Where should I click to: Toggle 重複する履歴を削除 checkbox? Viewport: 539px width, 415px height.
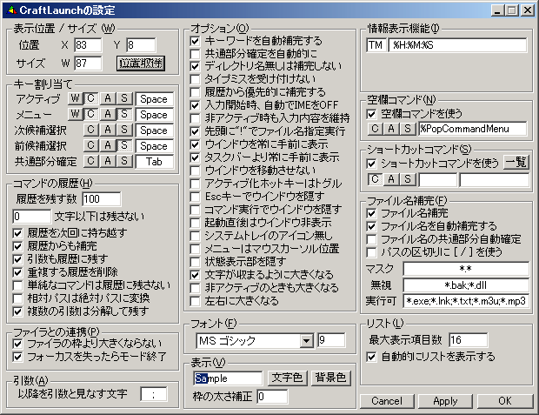point(17,272)
